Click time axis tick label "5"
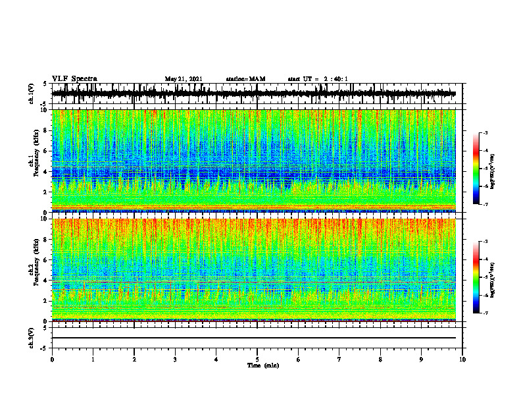521x403 pixels. tap(257, 360)
